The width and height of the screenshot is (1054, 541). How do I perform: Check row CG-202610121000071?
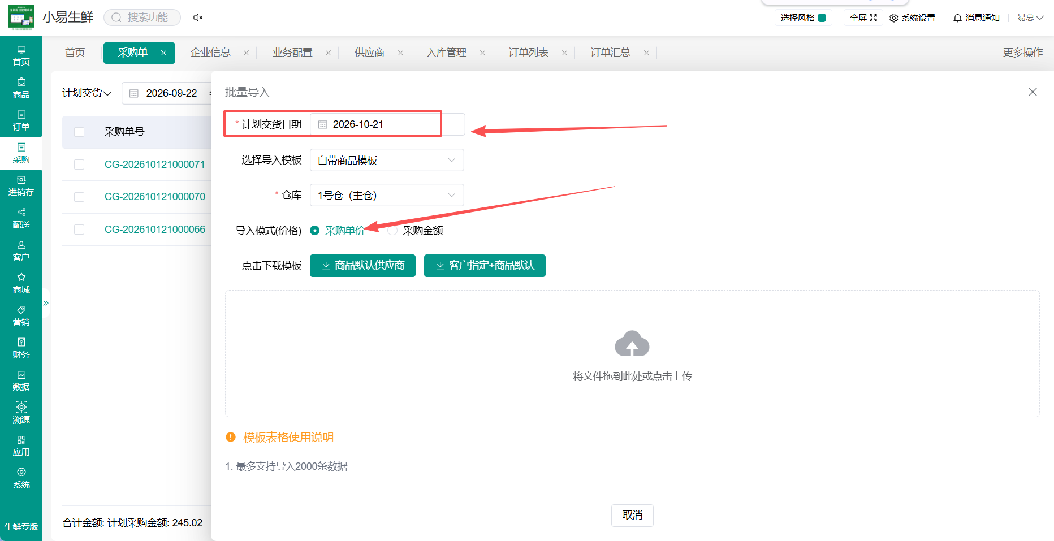click(79, 165)
